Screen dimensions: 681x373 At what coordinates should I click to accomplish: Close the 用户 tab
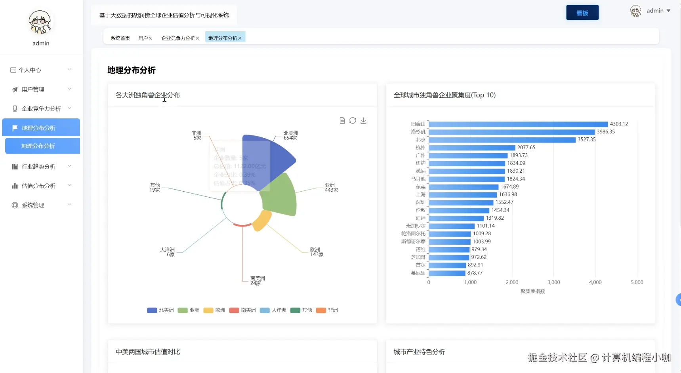tap(151, 38)
